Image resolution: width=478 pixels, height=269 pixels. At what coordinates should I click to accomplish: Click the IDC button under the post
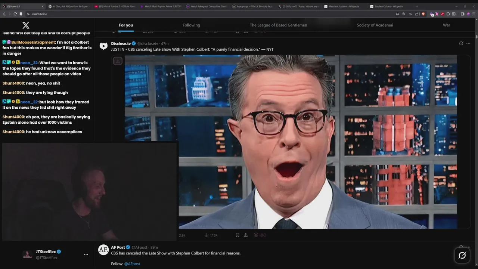point(260,235)
